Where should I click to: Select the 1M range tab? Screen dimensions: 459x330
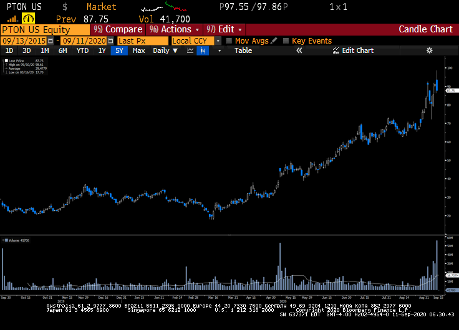[x=44, y=50]
